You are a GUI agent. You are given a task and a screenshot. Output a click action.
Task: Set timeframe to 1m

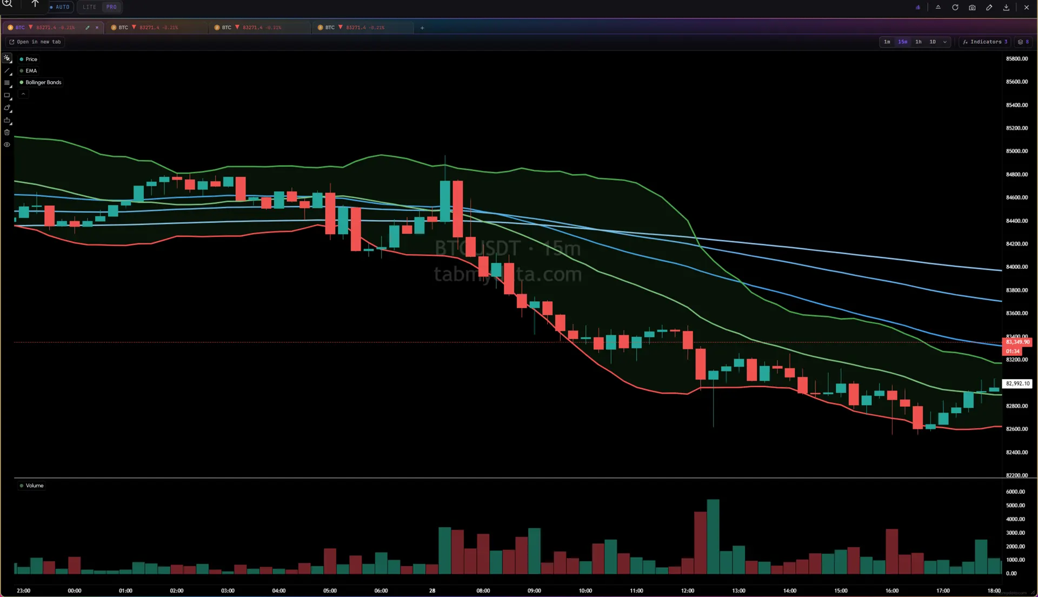(x=887, y=42)
